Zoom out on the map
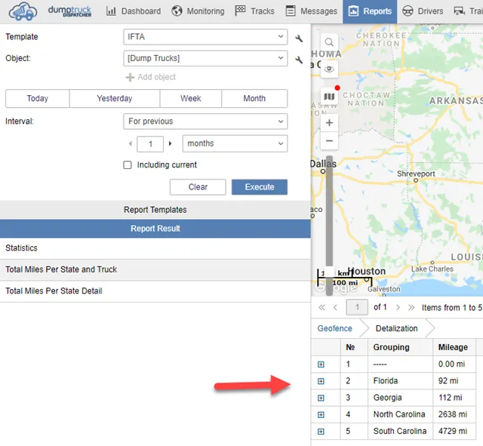 tap(329, 141)
